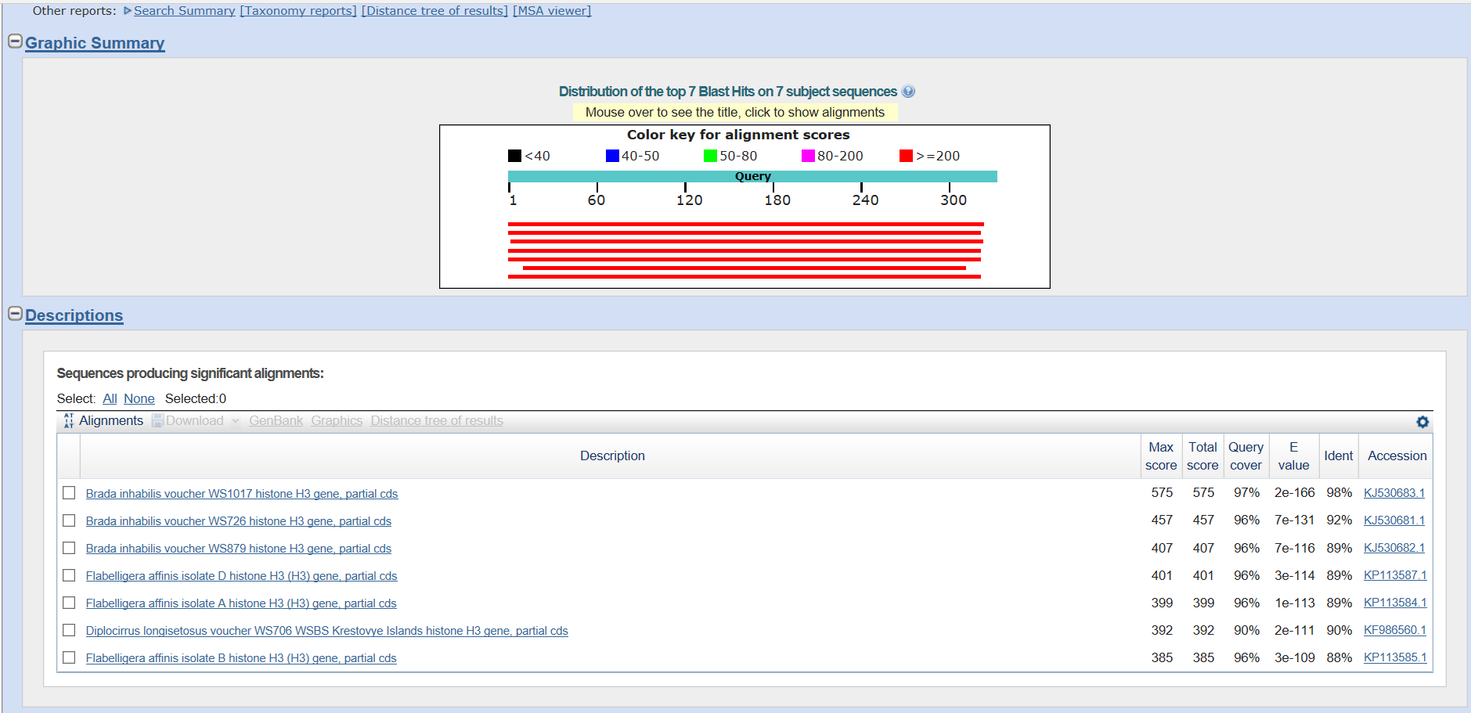Viewport: 1471px width, 713px height.
Task: Open table settings gear icon
Action: 1422,422
